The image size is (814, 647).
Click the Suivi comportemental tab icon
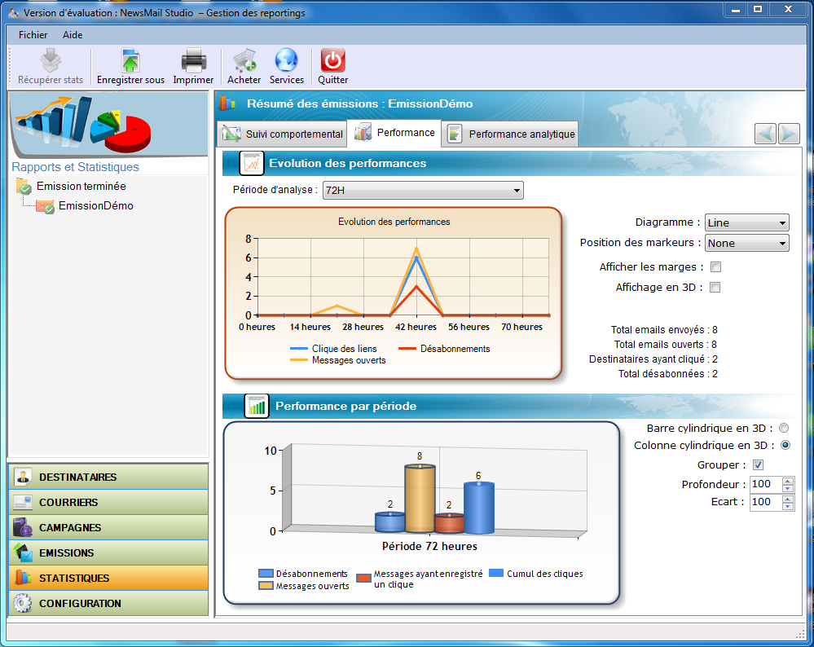coord(231,134)
